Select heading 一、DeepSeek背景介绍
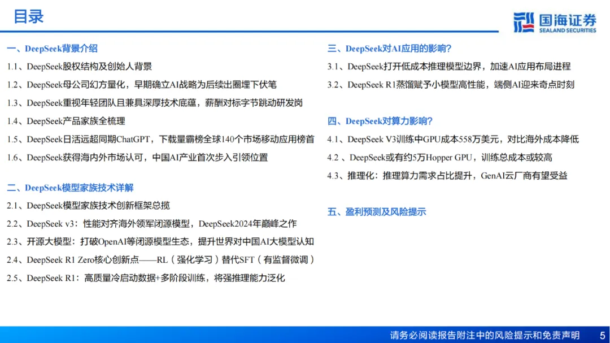 pos(52,48)
